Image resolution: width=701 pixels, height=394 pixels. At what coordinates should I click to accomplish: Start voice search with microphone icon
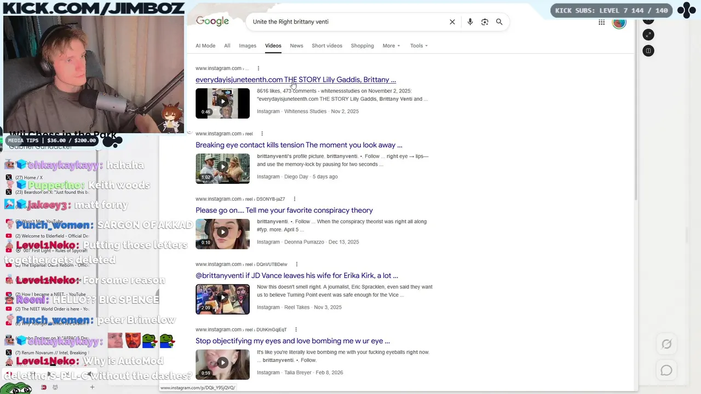click(x=470, y=22)
